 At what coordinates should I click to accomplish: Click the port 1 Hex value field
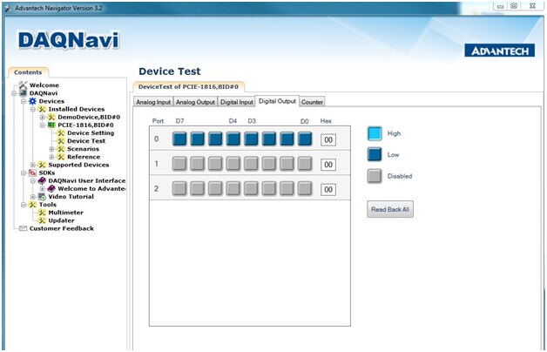pos(328,165)
